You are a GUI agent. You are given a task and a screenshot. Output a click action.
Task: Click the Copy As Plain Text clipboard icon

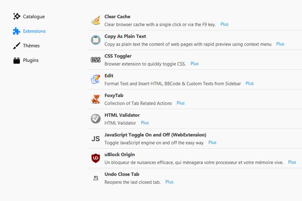96,40
